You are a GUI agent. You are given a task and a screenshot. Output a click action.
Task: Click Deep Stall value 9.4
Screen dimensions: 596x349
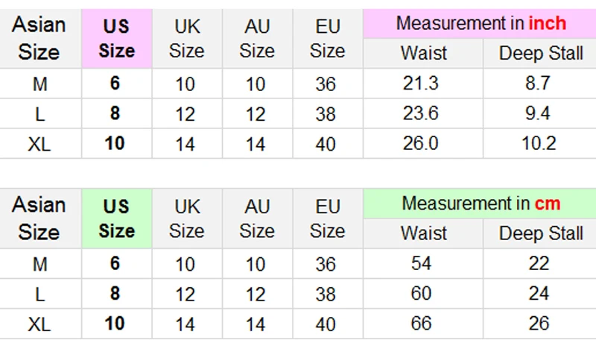(x=538, y=113)
